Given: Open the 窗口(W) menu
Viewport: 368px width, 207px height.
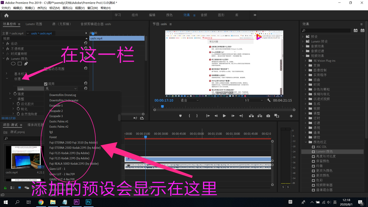Looking at the screenshot, I should (x=93, y=8).
